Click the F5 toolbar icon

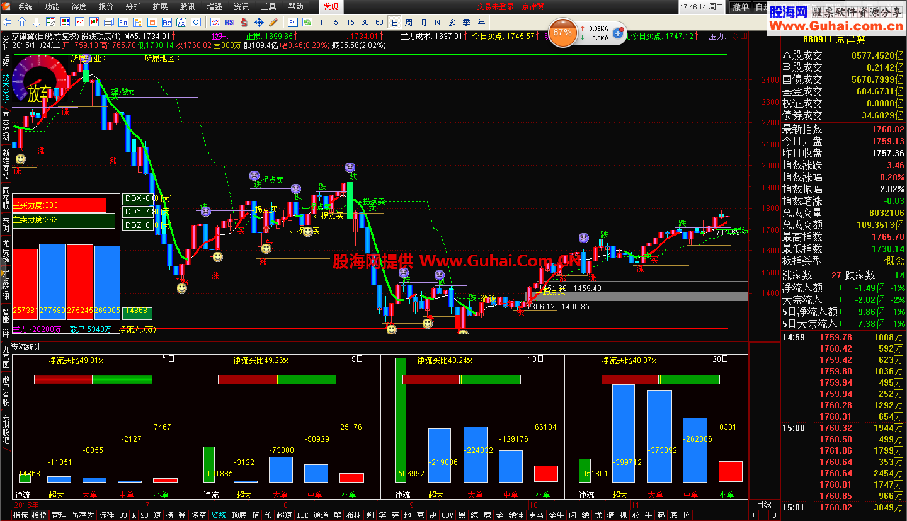292,22
